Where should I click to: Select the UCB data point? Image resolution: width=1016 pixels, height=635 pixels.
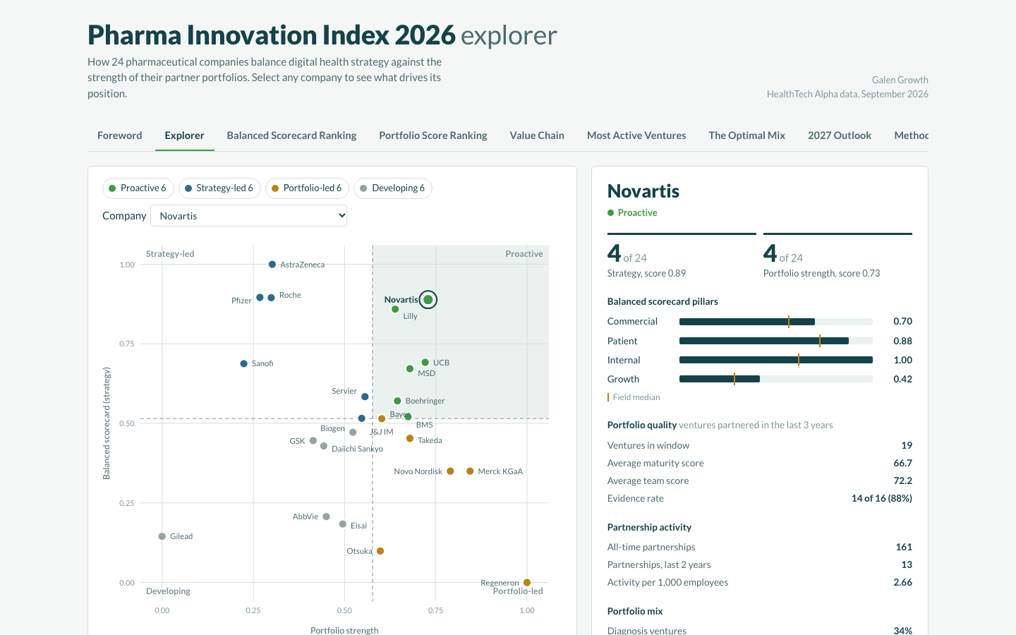(x=425, y=362)
